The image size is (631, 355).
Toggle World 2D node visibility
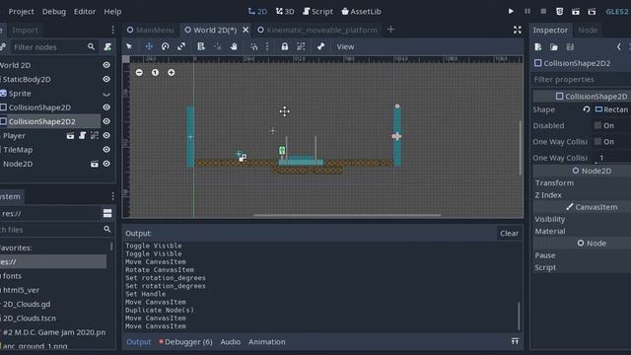[x=106, y=65]
